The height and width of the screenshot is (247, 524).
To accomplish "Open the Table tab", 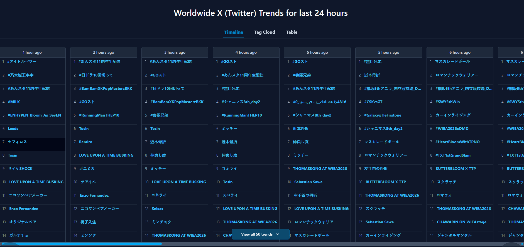I will coord(292,32).
